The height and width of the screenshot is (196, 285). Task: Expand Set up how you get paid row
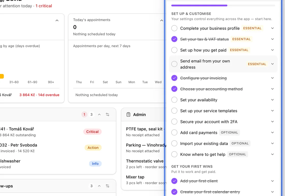(273, 50)
